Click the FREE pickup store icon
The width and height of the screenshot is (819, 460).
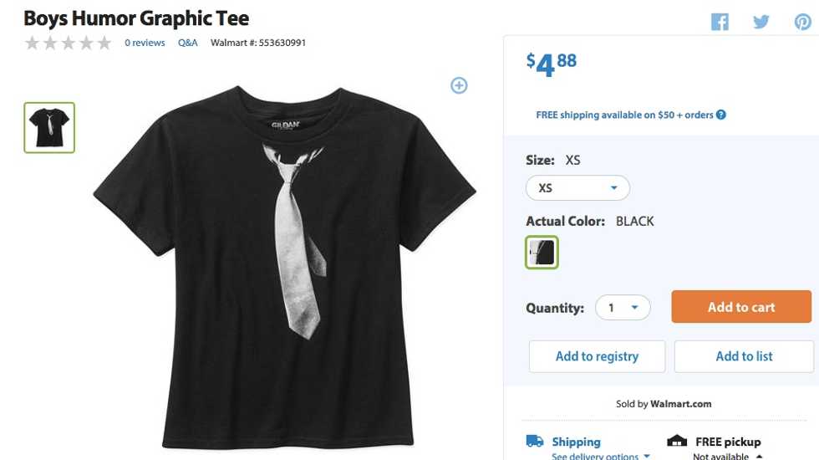click(677, 442)
